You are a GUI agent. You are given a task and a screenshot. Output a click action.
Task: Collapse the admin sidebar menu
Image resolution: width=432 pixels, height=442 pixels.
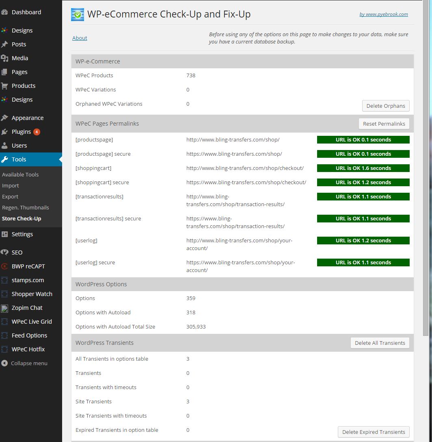(x=24, y=363)
